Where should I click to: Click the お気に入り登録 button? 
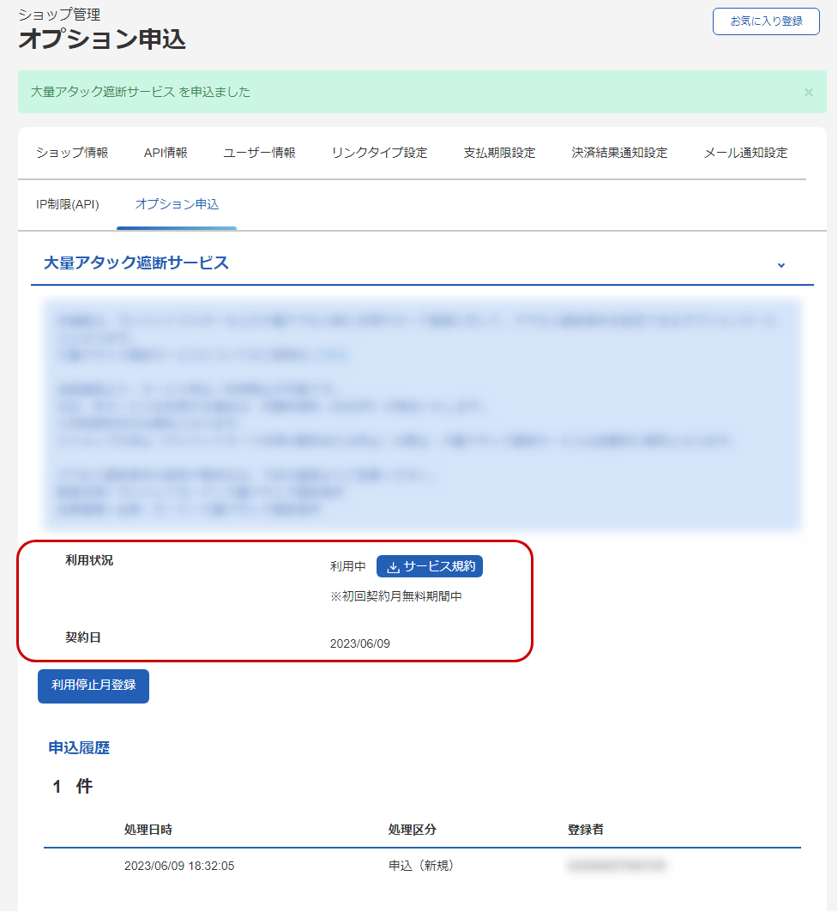click(766, 21)
